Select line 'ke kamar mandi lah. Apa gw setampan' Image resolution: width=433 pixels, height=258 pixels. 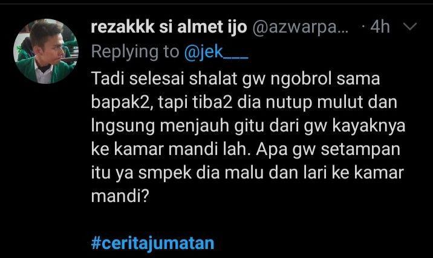[x=246, y=149]
